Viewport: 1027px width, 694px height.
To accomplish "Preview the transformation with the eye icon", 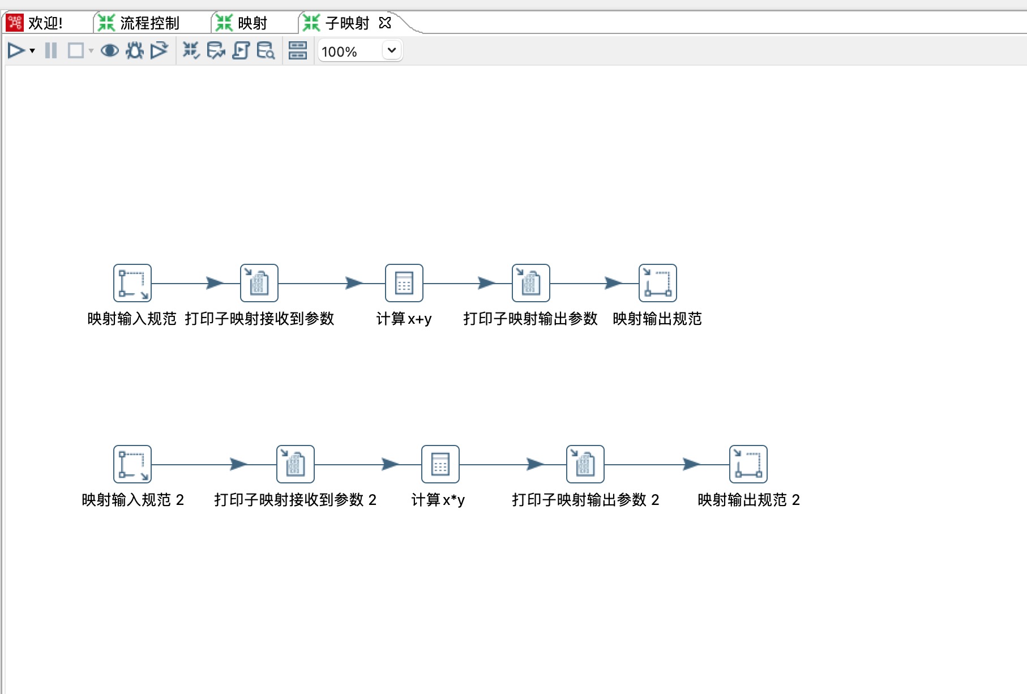I will click(109, 51).
